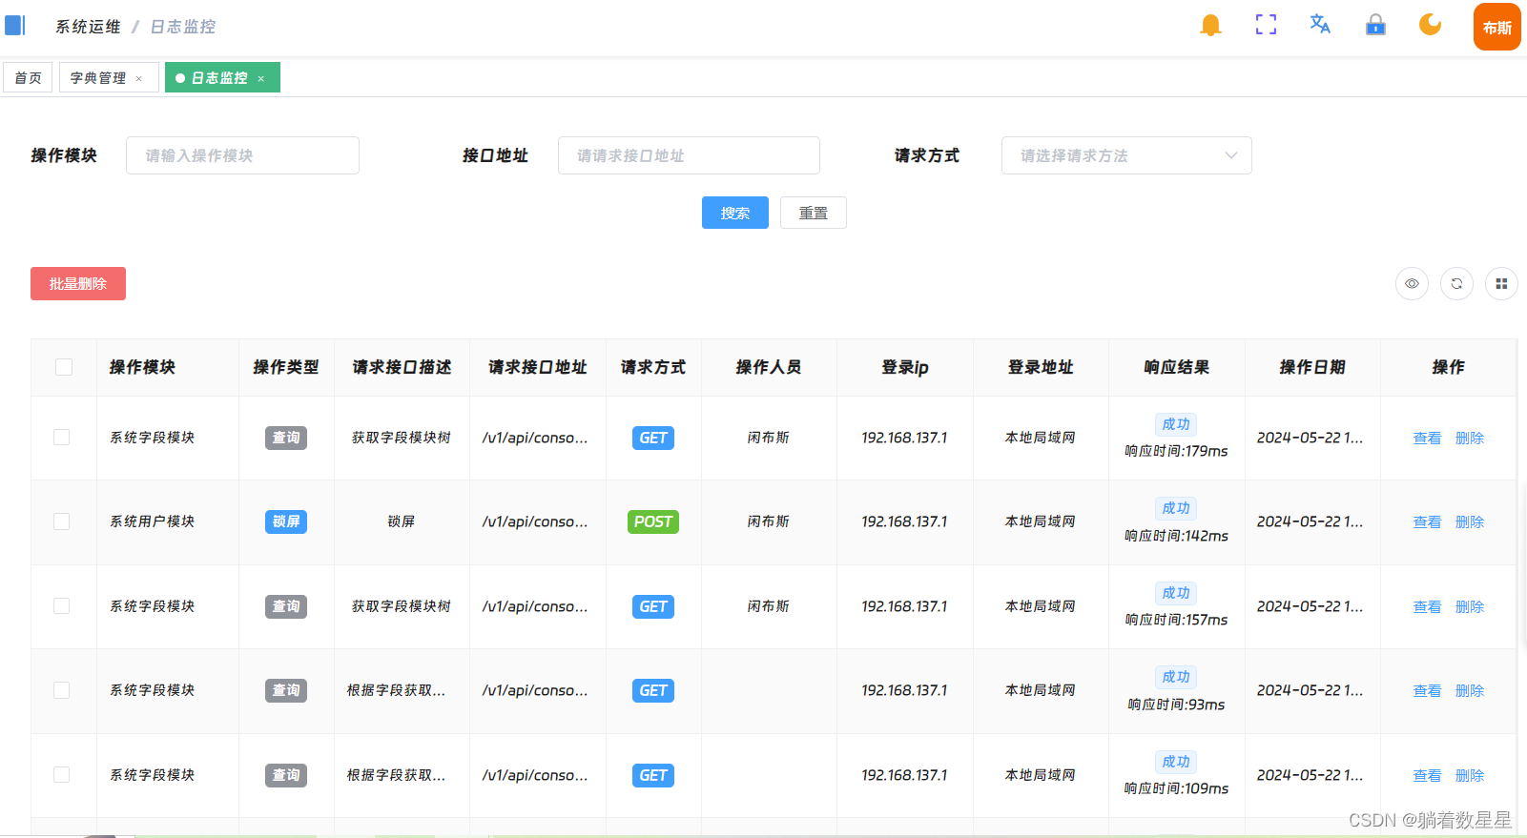
Task: Click the 操作日期 column header
Action: pos(1312,367)
